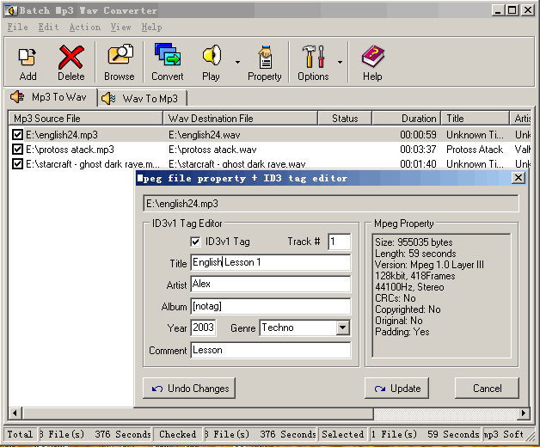The height and width of the screenshot is (447, 540).
Task: Start conversion with the Convert icon
Action: (168, 54)
